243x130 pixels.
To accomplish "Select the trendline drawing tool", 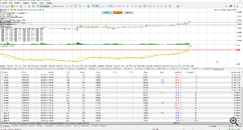I will click(162, 6).
